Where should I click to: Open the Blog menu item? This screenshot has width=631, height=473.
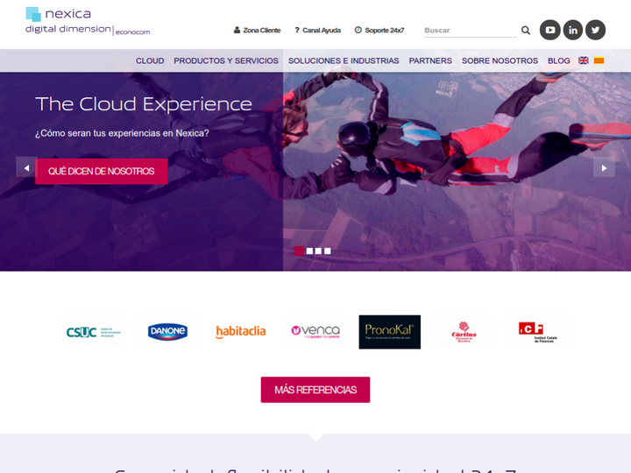pos(558,61)
